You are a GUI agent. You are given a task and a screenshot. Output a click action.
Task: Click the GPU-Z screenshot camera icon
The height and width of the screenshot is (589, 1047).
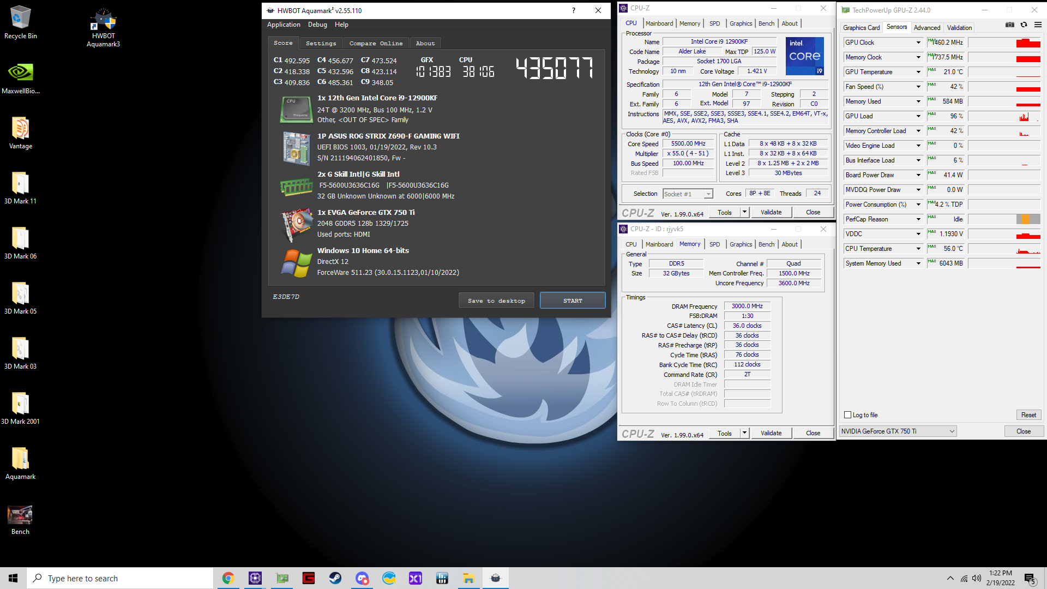click(1010, 25)
